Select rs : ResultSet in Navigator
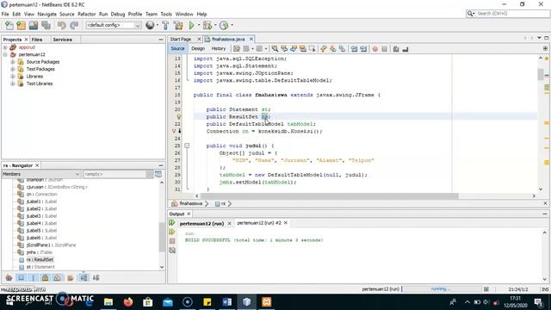Image resolution: width=551 pixels, height=310 pixels. pos(40,259)
